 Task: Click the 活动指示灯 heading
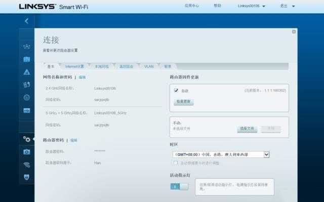pyautogui.click(x=180, y=175)
